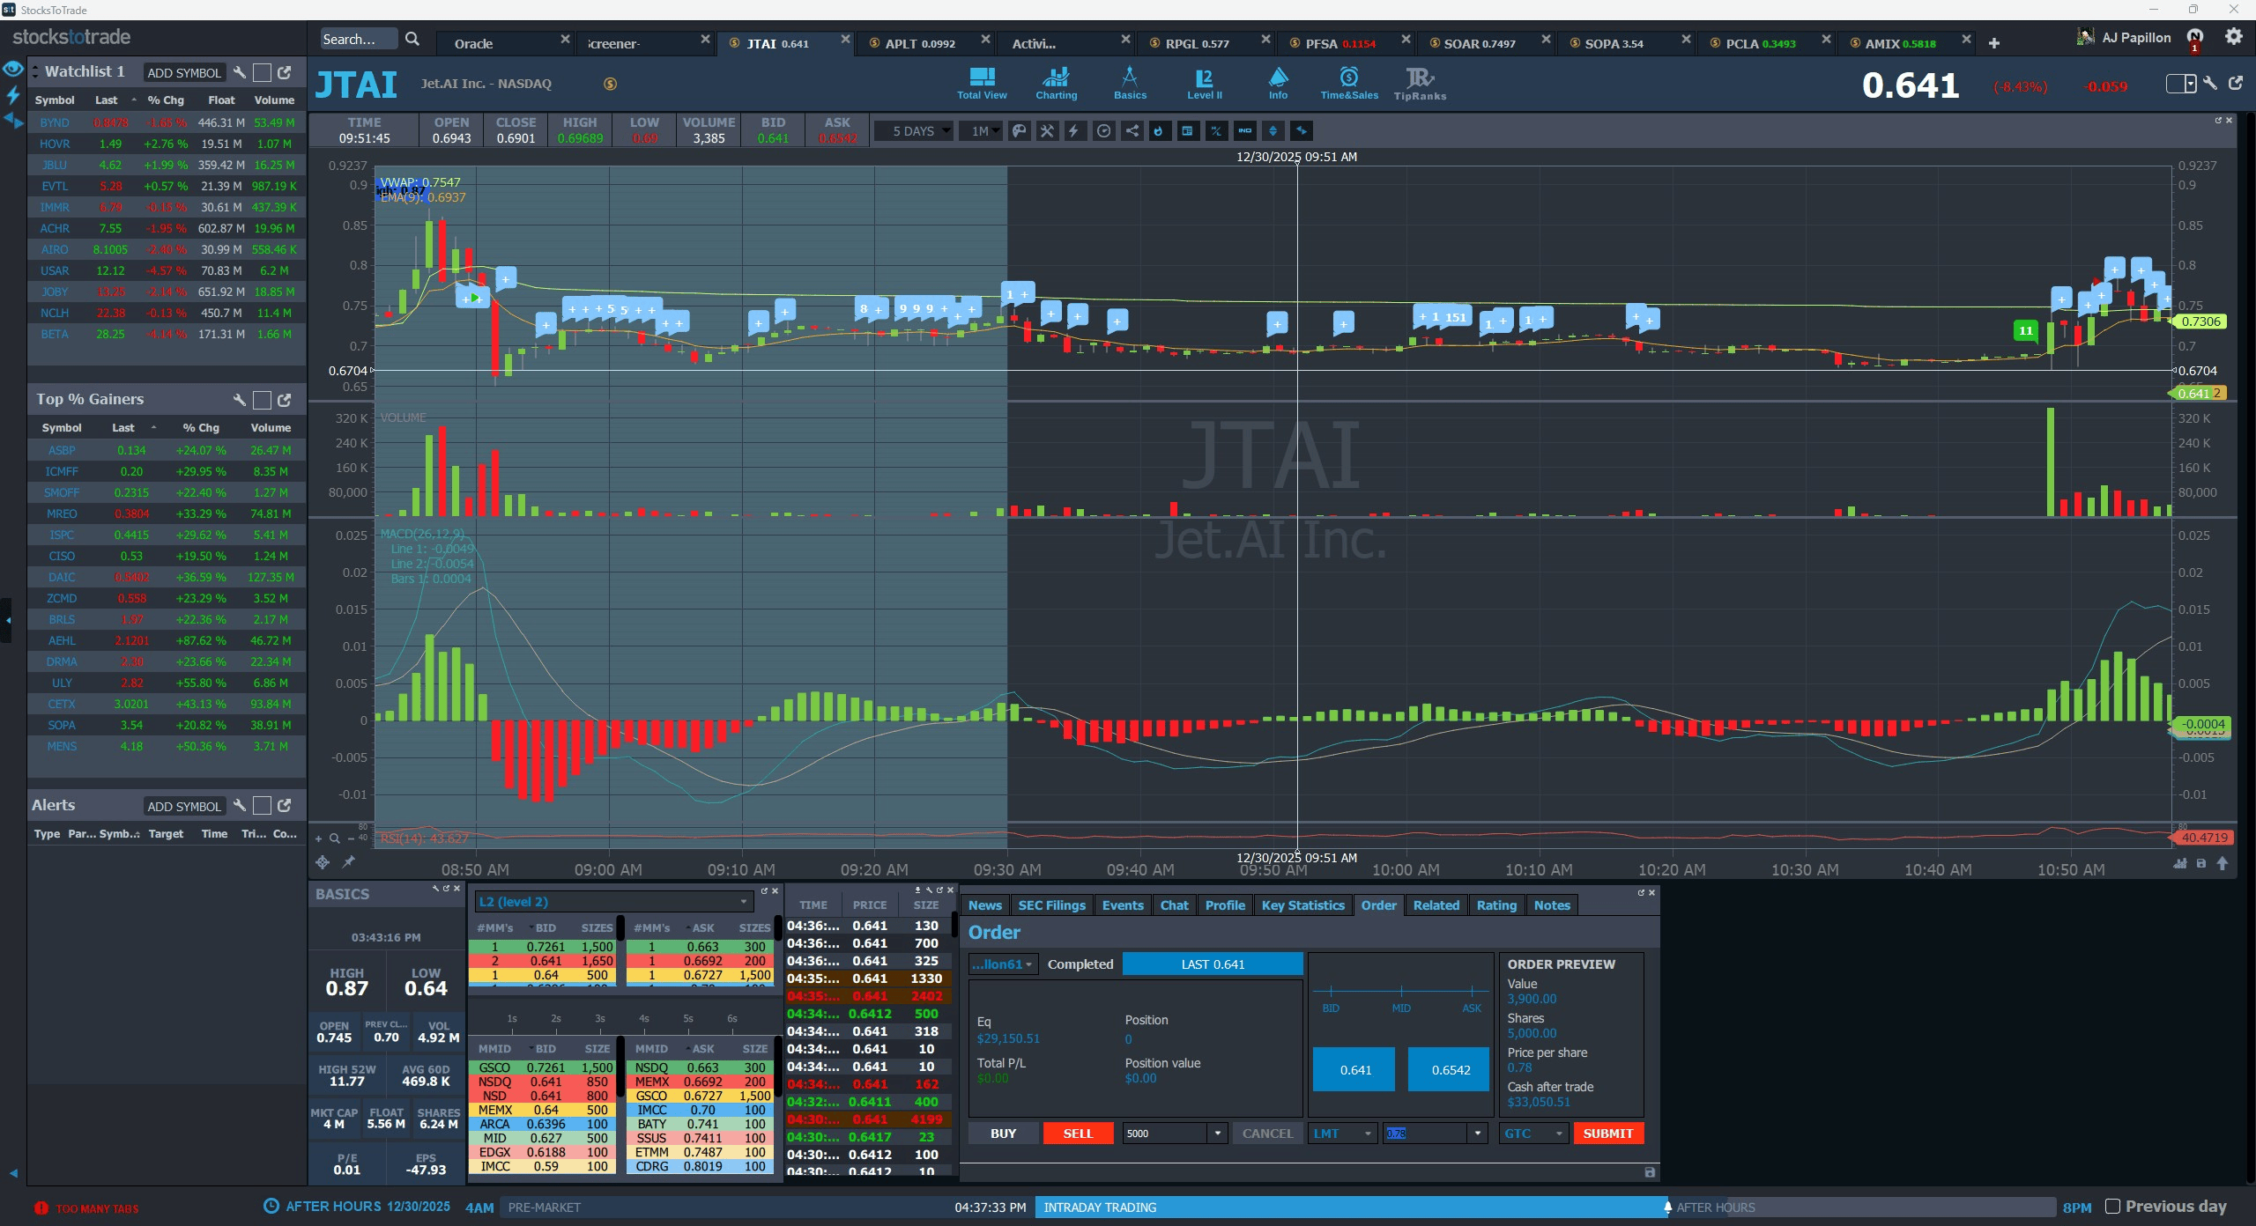The width and height of the screenshot is (2256, 1226).
Task: Open the chart color palette tool
Action: point(1019,131)
